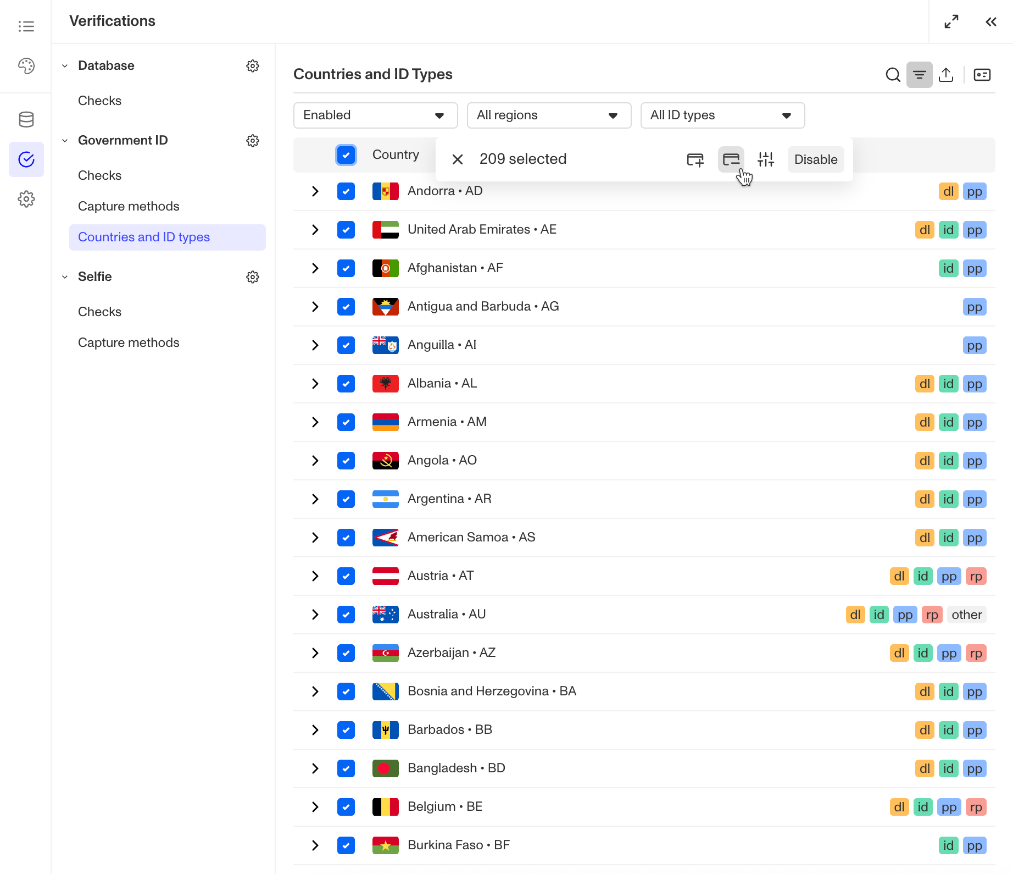Open Checks under Selfie

[99, 312]
